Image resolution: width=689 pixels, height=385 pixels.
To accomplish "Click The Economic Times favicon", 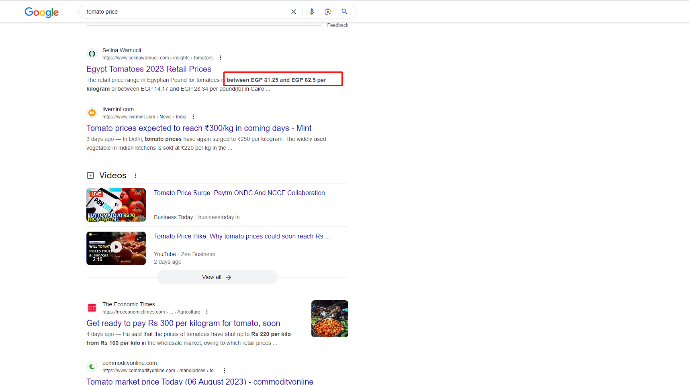I will coord(92,308).
